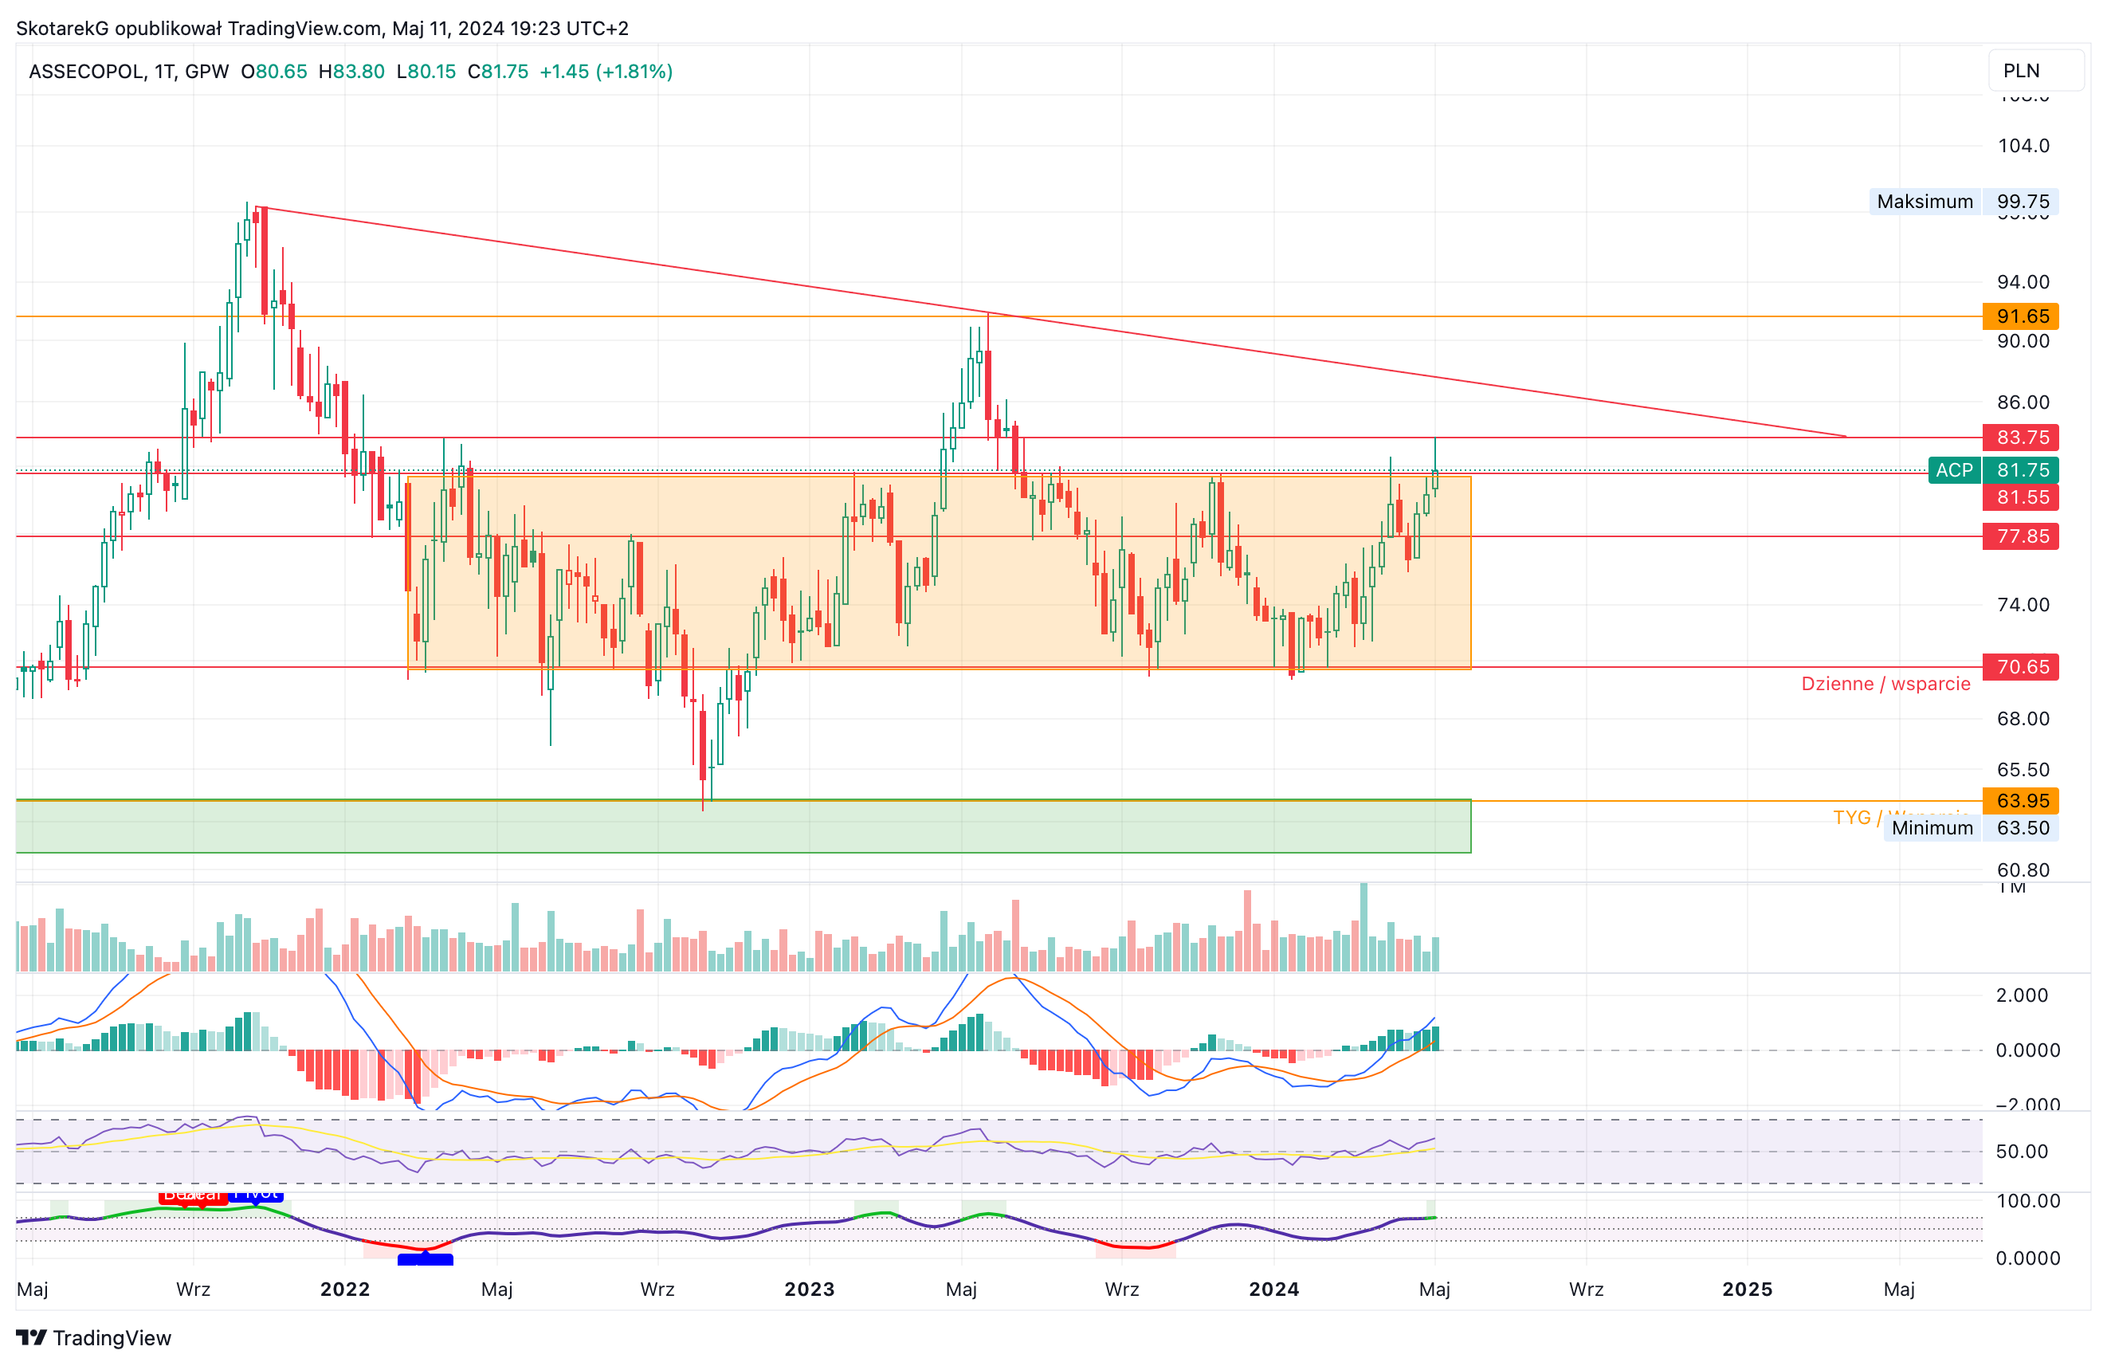Image resolution: width=2107 pixels, height=1366 pixels.
Task: Select the 70.65 support price label
Action: 2022,666
